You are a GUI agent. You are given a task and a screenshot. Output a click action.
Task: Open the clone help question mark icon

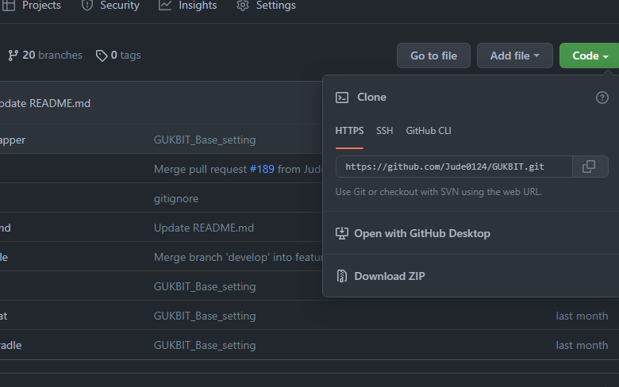(x=602, y=98)
